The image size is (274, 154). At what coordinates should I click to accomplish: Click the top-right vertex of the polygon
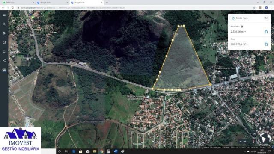[184, 26]
